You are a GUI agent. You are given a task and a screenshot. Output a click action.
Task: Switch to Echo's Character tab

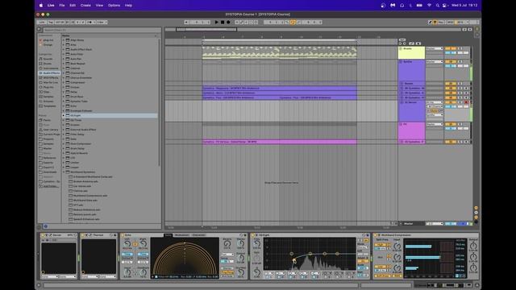tap(198, 235)
